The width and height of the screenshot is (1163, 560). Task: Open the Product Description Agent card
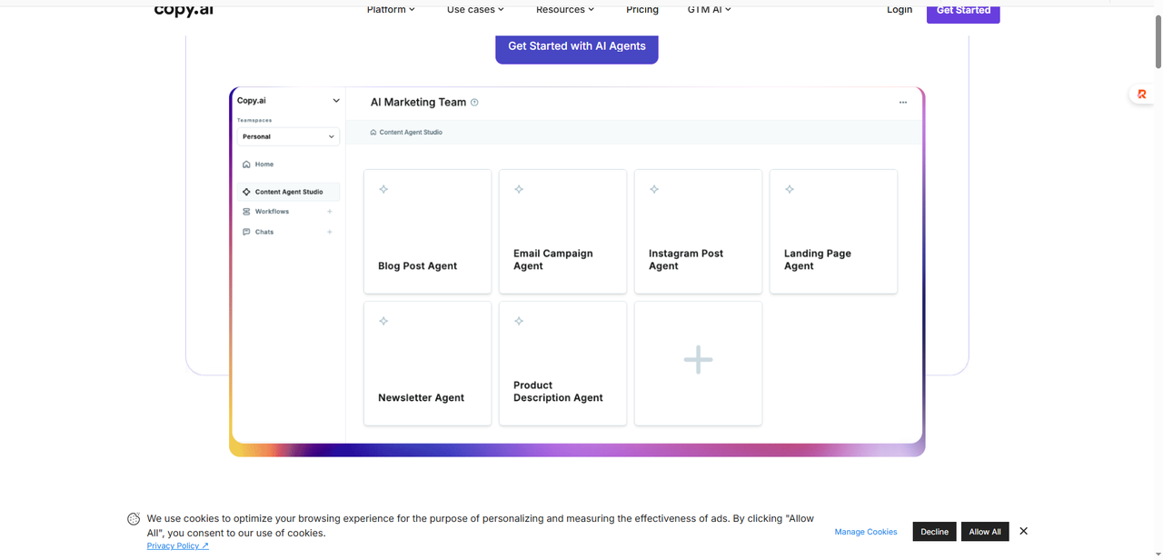click(x=563, y=364)
